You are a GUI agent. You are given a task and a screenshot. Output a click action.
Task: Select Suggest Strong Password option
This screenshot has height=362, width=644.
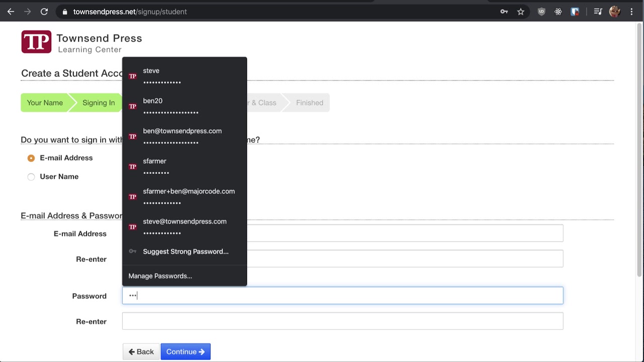(185, 251)
